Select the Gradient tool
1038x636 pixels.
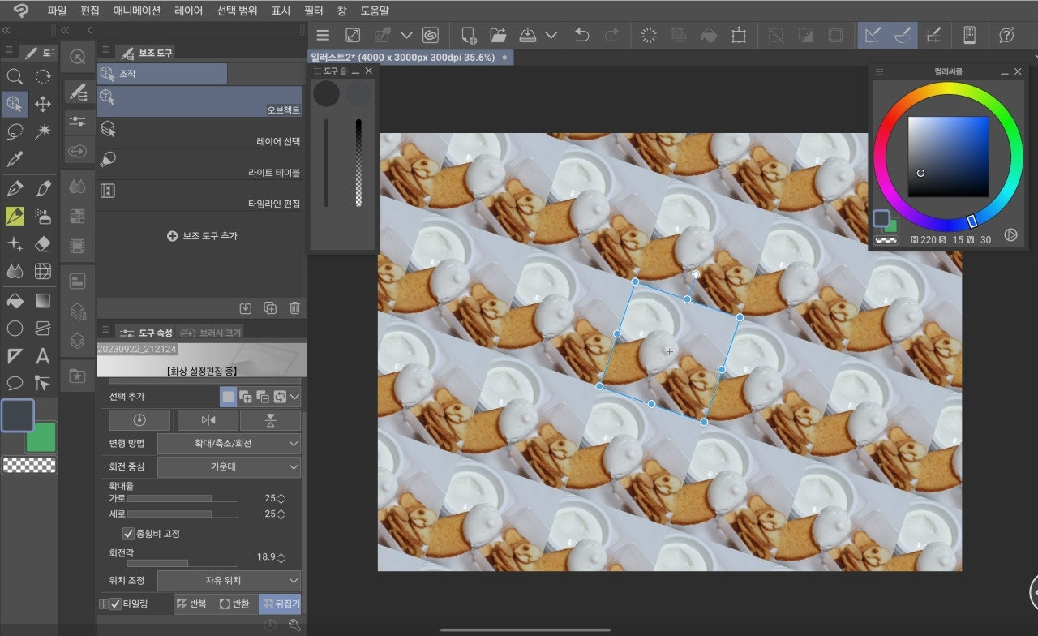click(x=43, y=301)
